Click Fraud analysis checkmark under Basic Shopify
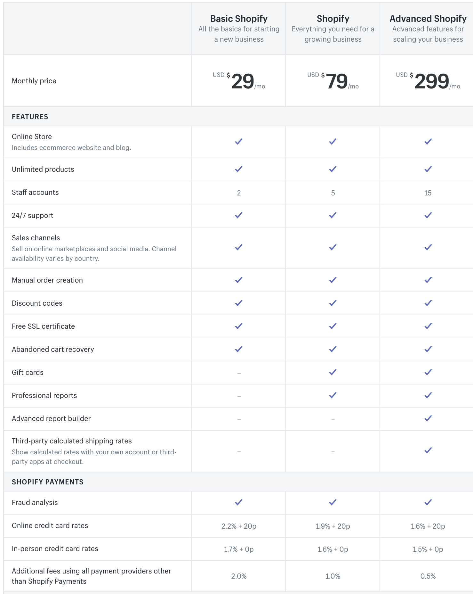This screenshot has height=594, width=473. pos(239,502)
